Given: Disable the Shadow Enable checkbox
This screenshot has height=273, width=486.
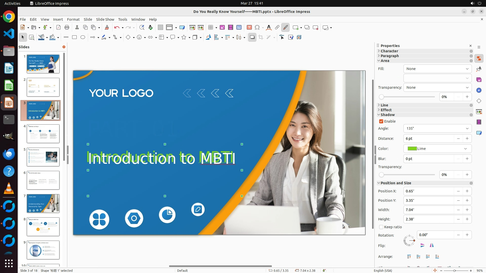Looking at the screenshot, I should [x=381, y=121].
